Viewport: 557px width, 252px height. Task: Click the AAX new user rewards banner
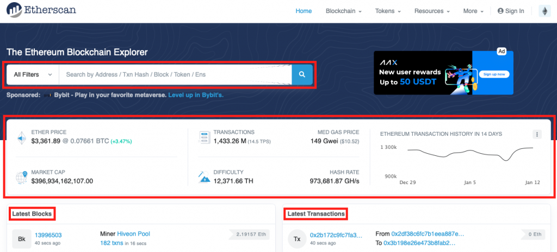(443, 73)
